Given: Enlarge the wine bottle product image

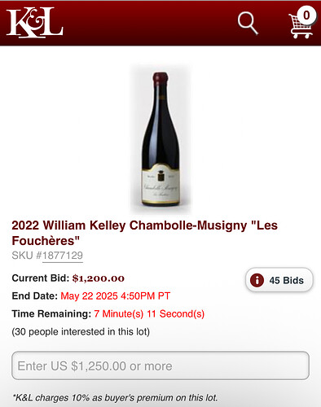Looking at the screenshot, I should pos(160,139).
